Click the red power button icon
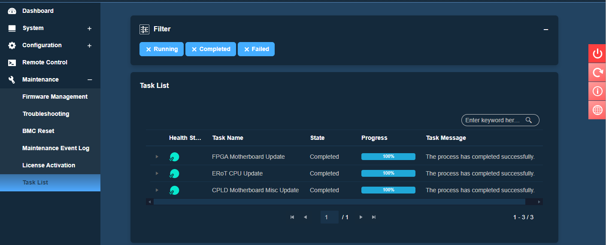 (x=597, y=54)
